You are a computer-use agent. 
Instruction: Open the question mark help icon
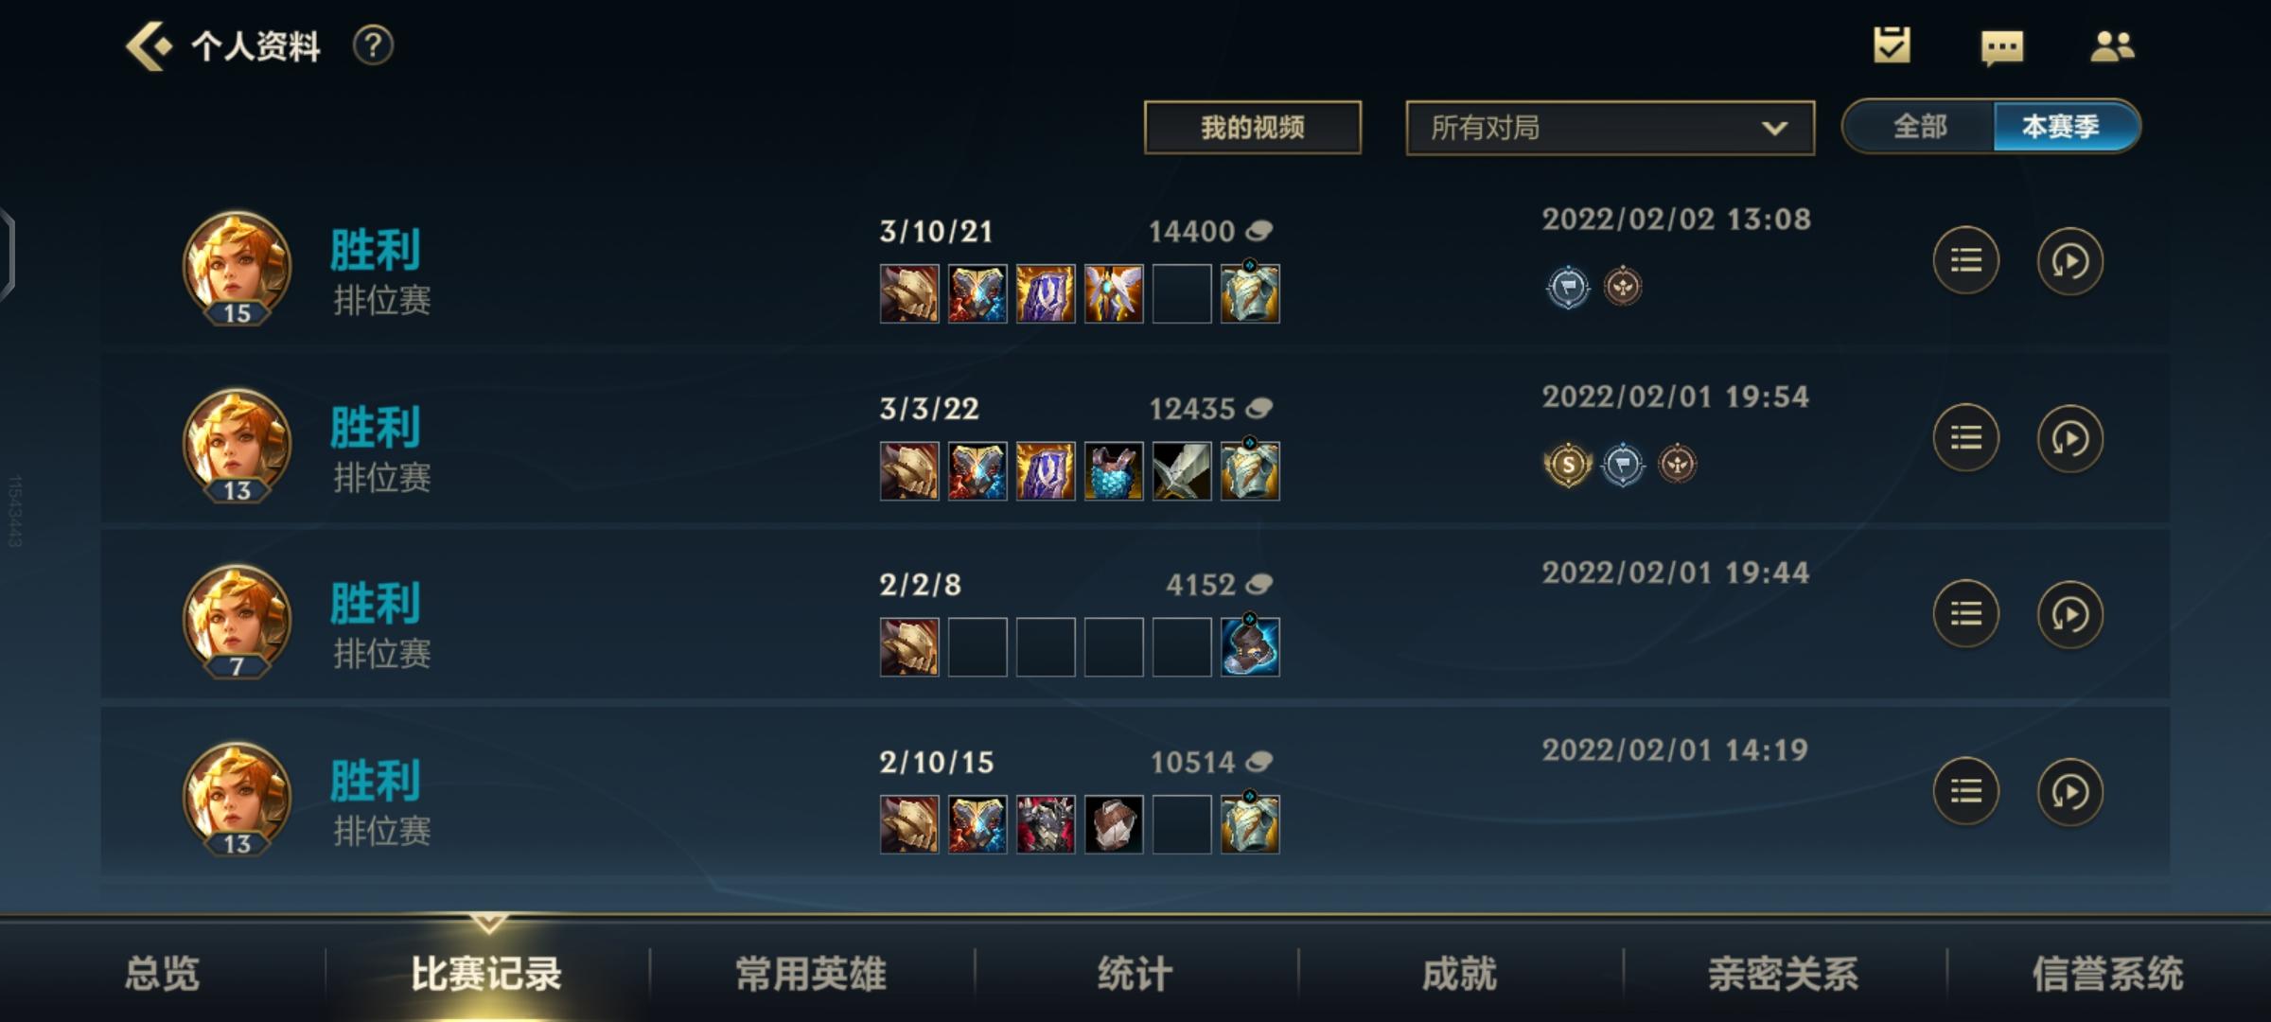pyautogui.click(x=373, y=45)
